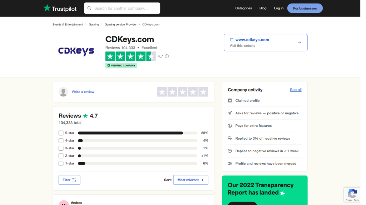Image resolution: width=366 pixels, height=205 pixels.
Task: Click the Andras reviewer name
Action: (76, 202)
